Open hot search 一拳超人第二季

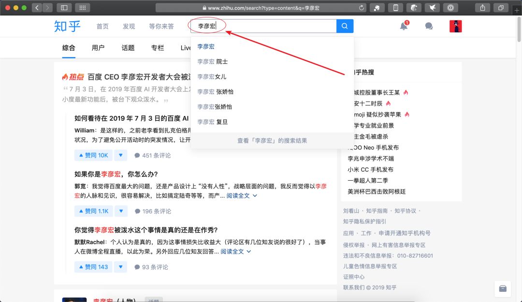(x=368, y=180)
